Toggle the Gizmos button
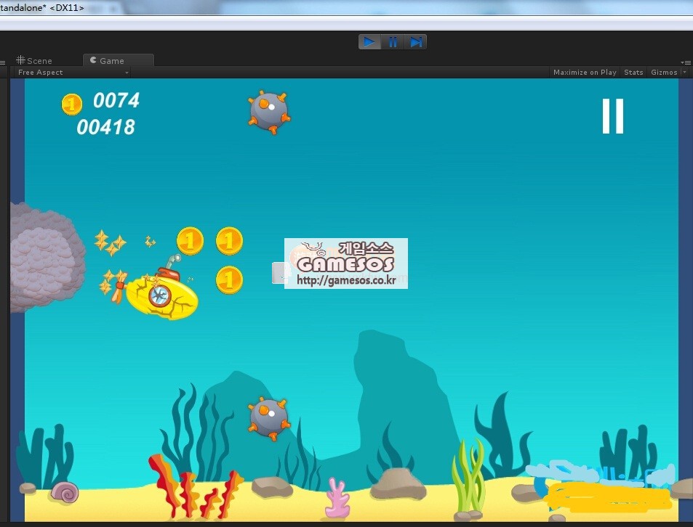This screenshot has width=693, height=527. click(664, 73)
